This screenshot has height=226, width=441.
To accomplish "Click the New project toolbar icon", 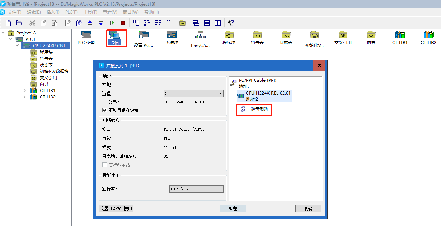I will click(8, 23).
